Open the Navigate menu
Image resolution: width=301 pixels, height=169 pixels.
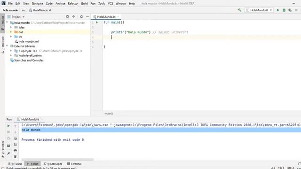point(38,3)
